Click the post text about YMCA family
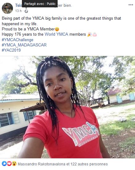The height and width of the screenshot is (170, 135). coord(61,21)
